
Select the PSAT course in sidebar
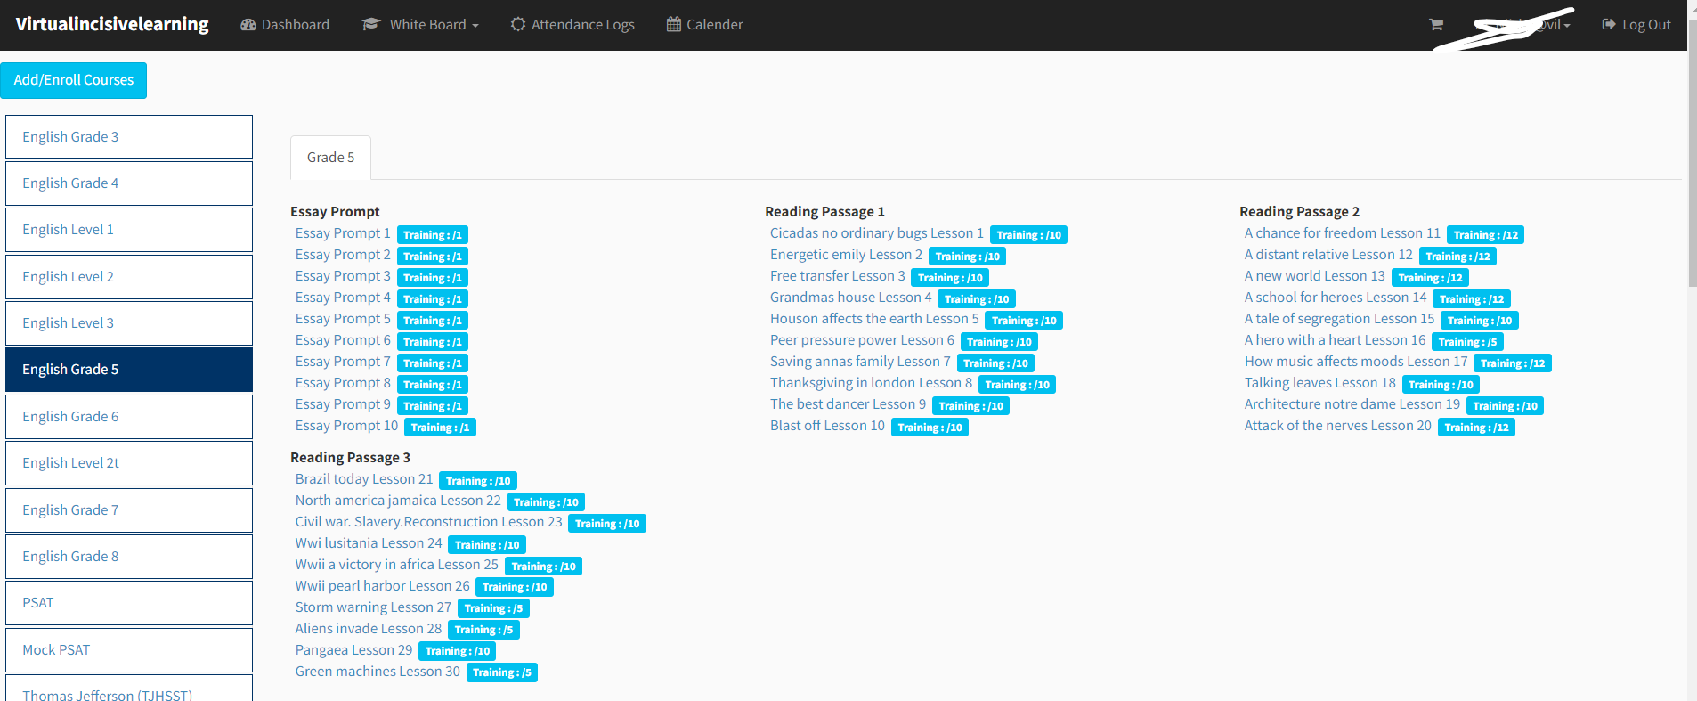tap(129, 603)
